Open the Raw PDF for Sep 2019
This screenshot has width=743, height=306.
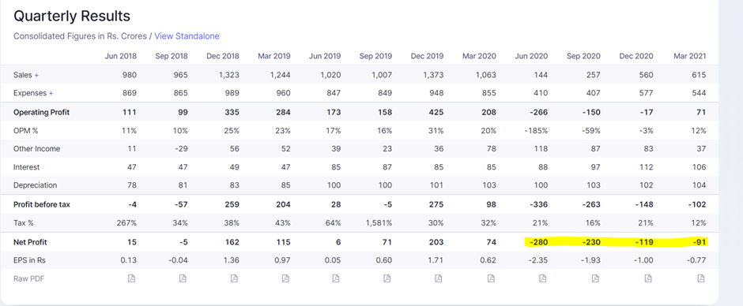click(387, 278)
